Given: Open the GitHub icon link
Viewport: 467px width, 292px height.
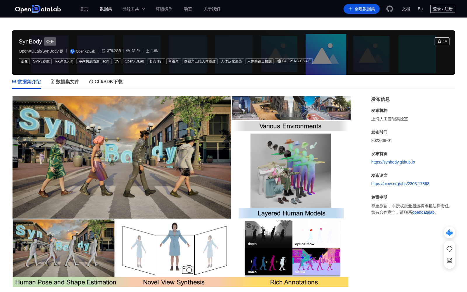Looking at the screenshot, I should click(x=390, y=9).
